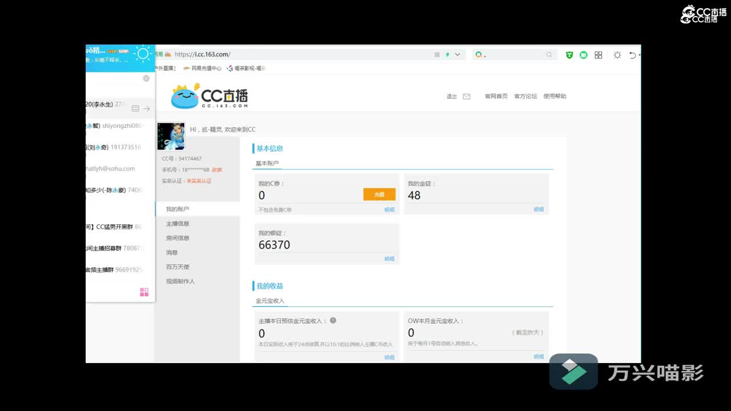Expand the address bar dropdown chevron
The image size is (731, 411).
click(457, 55)
